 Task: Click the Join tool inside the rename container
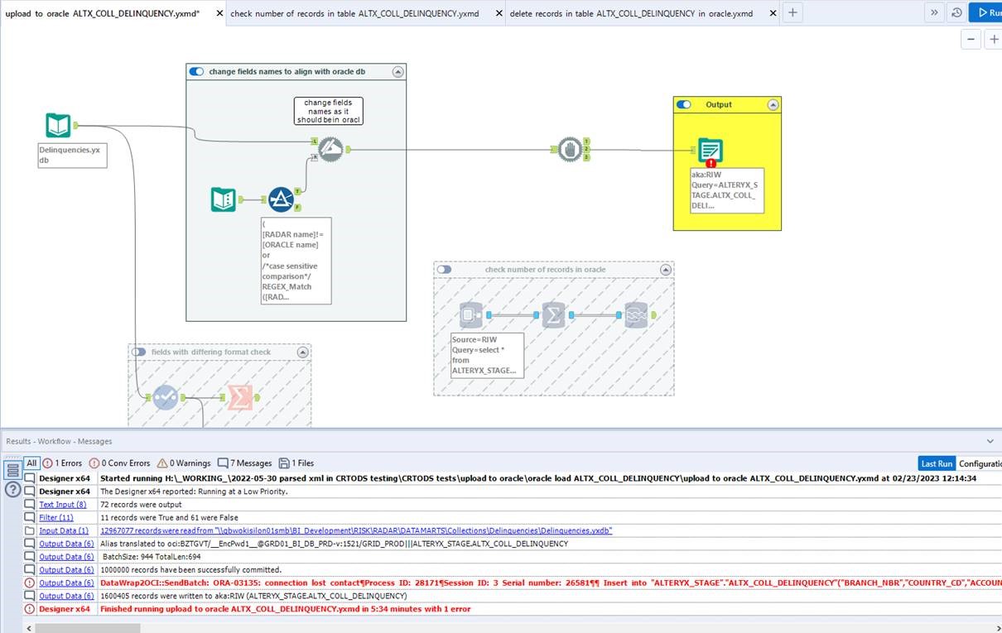click(x=330, y=149)
